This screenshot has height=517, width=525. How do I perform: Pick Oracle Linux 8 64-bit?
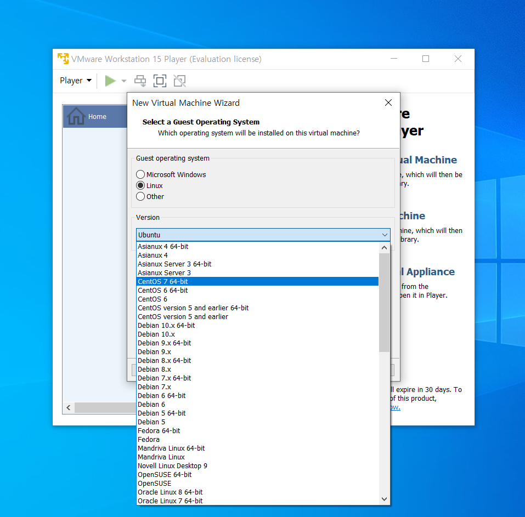click(258, 492)
